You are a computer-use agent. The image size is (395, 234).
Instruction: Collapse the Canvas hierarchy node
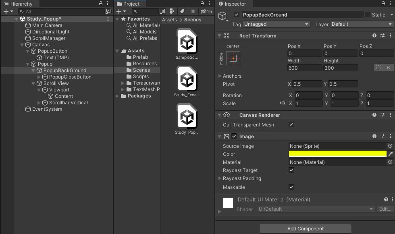click(22, 45)
